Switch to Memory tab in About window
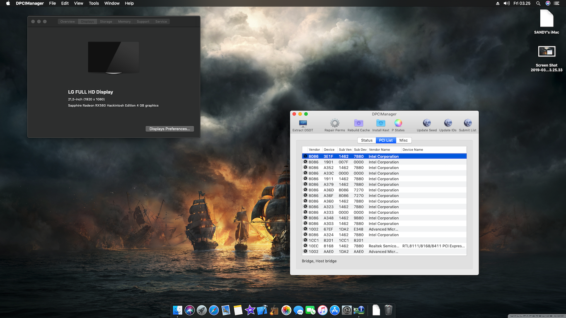Image resolution: width=566 pixels, height=318 pixels. (124, 22)
